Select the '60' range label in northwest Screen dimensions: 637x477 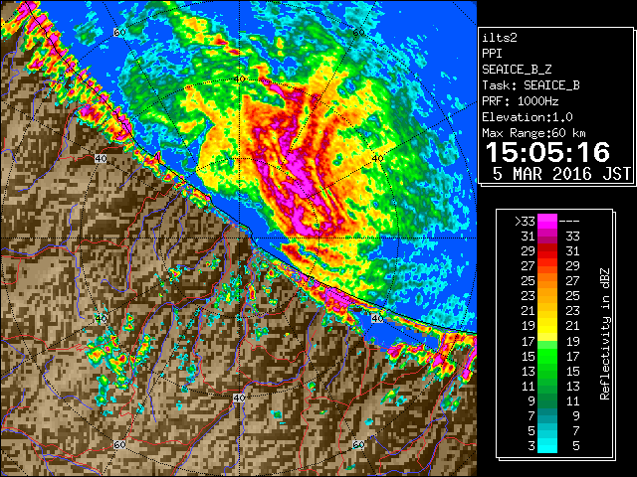point(119,33)
